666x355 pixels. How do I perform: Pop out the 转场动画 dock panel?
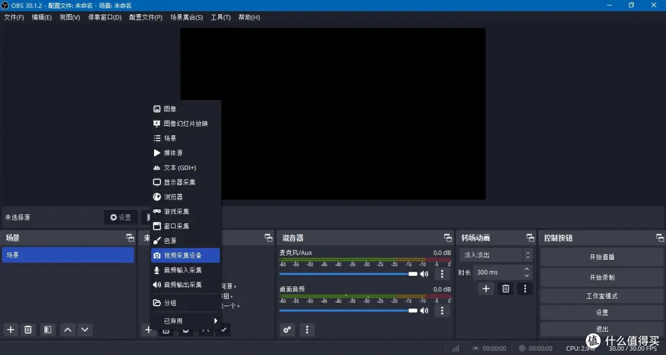(x=530, y=238)
